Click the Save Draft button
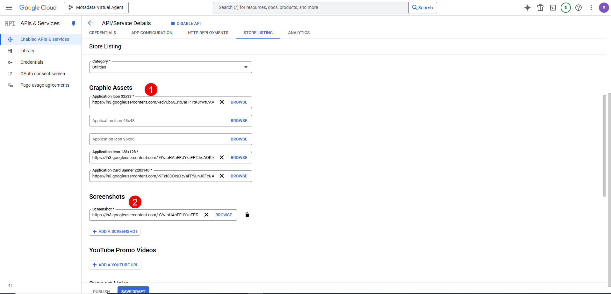The height and width of the screenshot is (294, 611). (133, 291)
